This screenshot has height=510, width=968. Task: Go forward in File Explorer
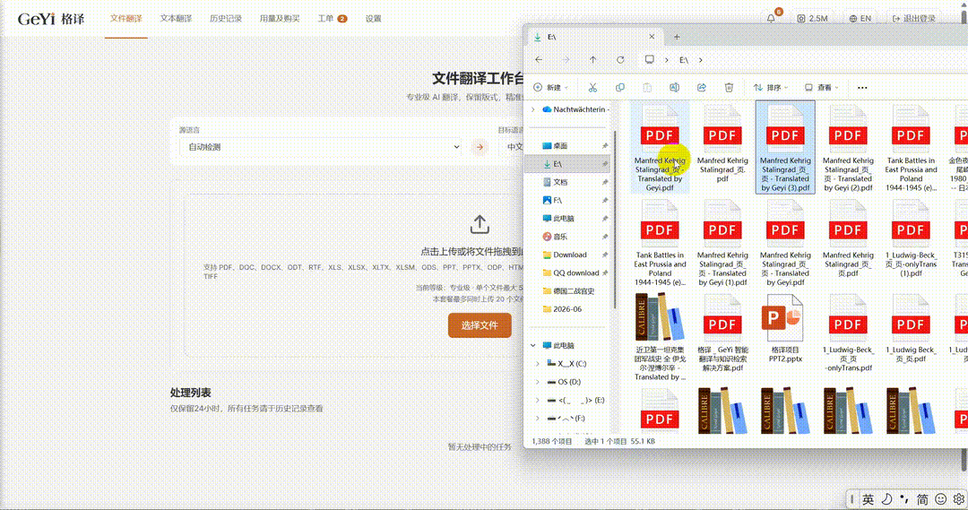coord(566,60)
